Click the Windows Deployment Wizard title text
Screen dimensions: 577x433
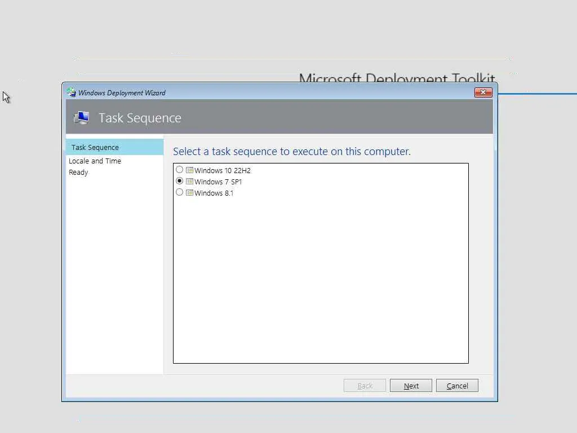pos(122,93)
